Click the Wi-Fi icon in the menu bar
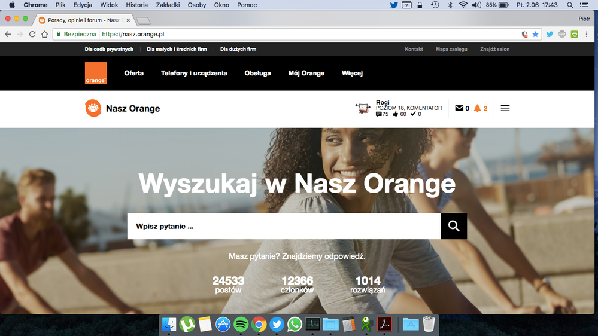 tap(463, 5)
